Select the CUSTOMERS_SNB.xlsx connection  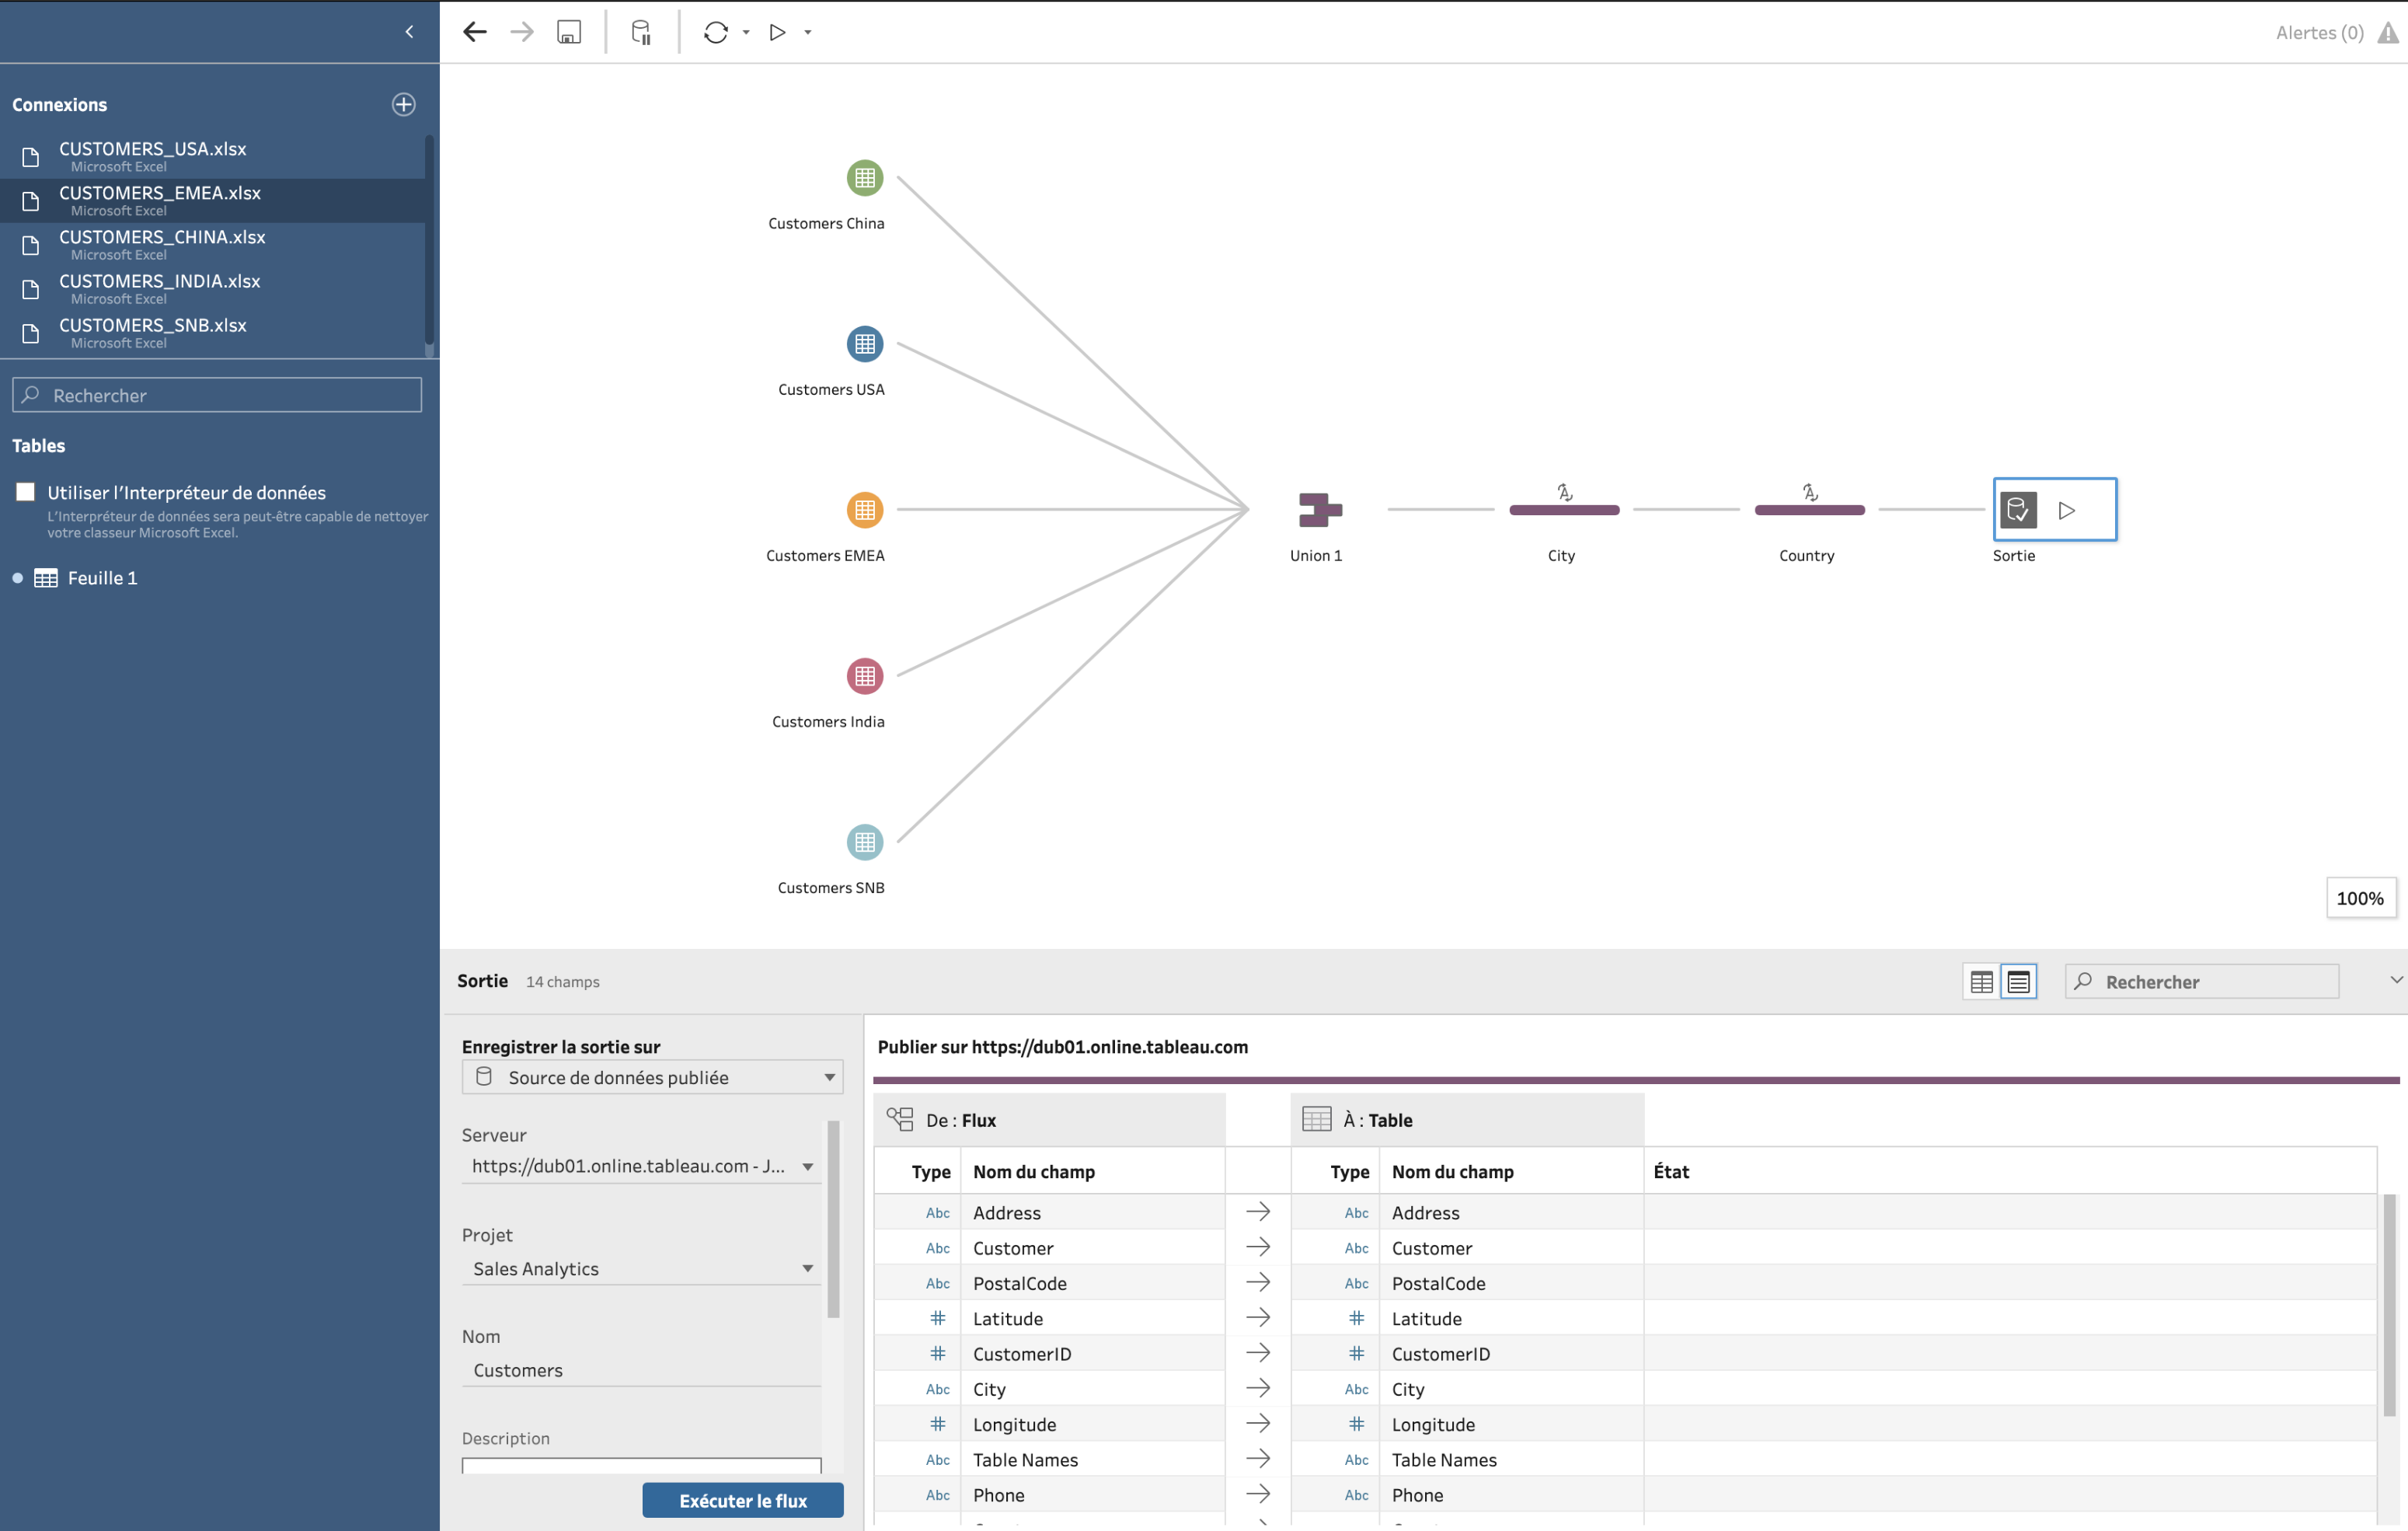212,332
